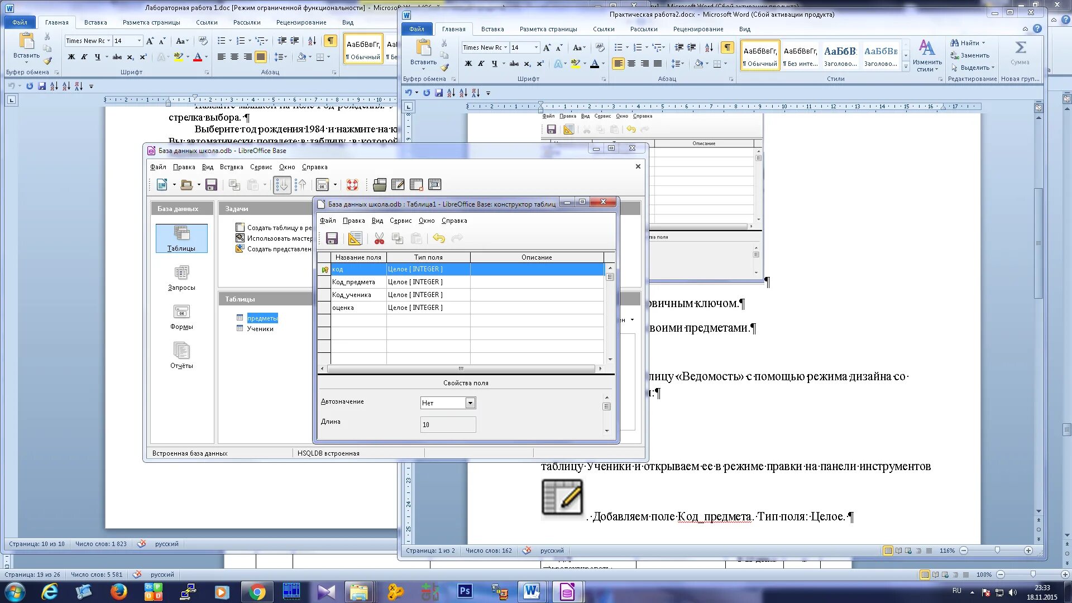Click Save icon in LibreOffice Base main toolbar

click(x=211, y=185)
